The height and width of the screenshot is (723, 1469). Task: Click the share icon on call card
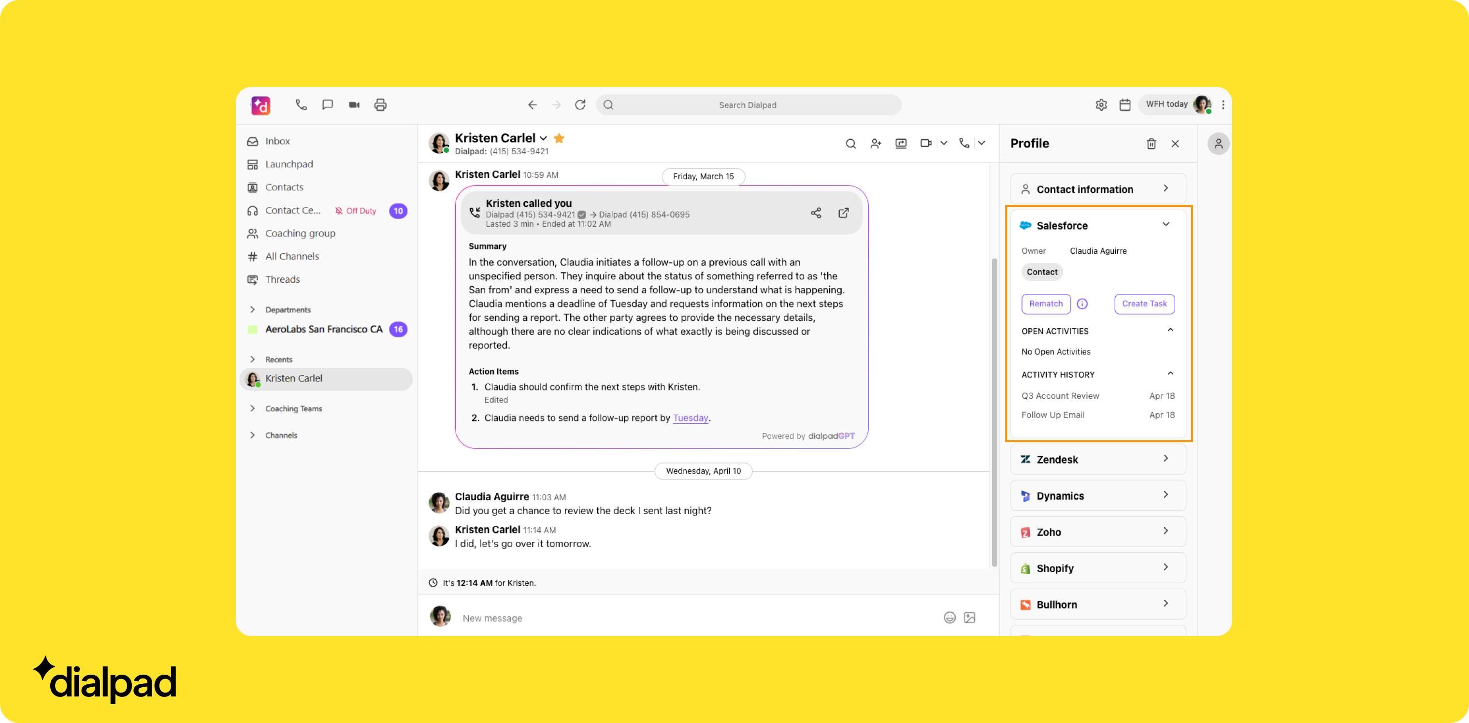[816, 213]
